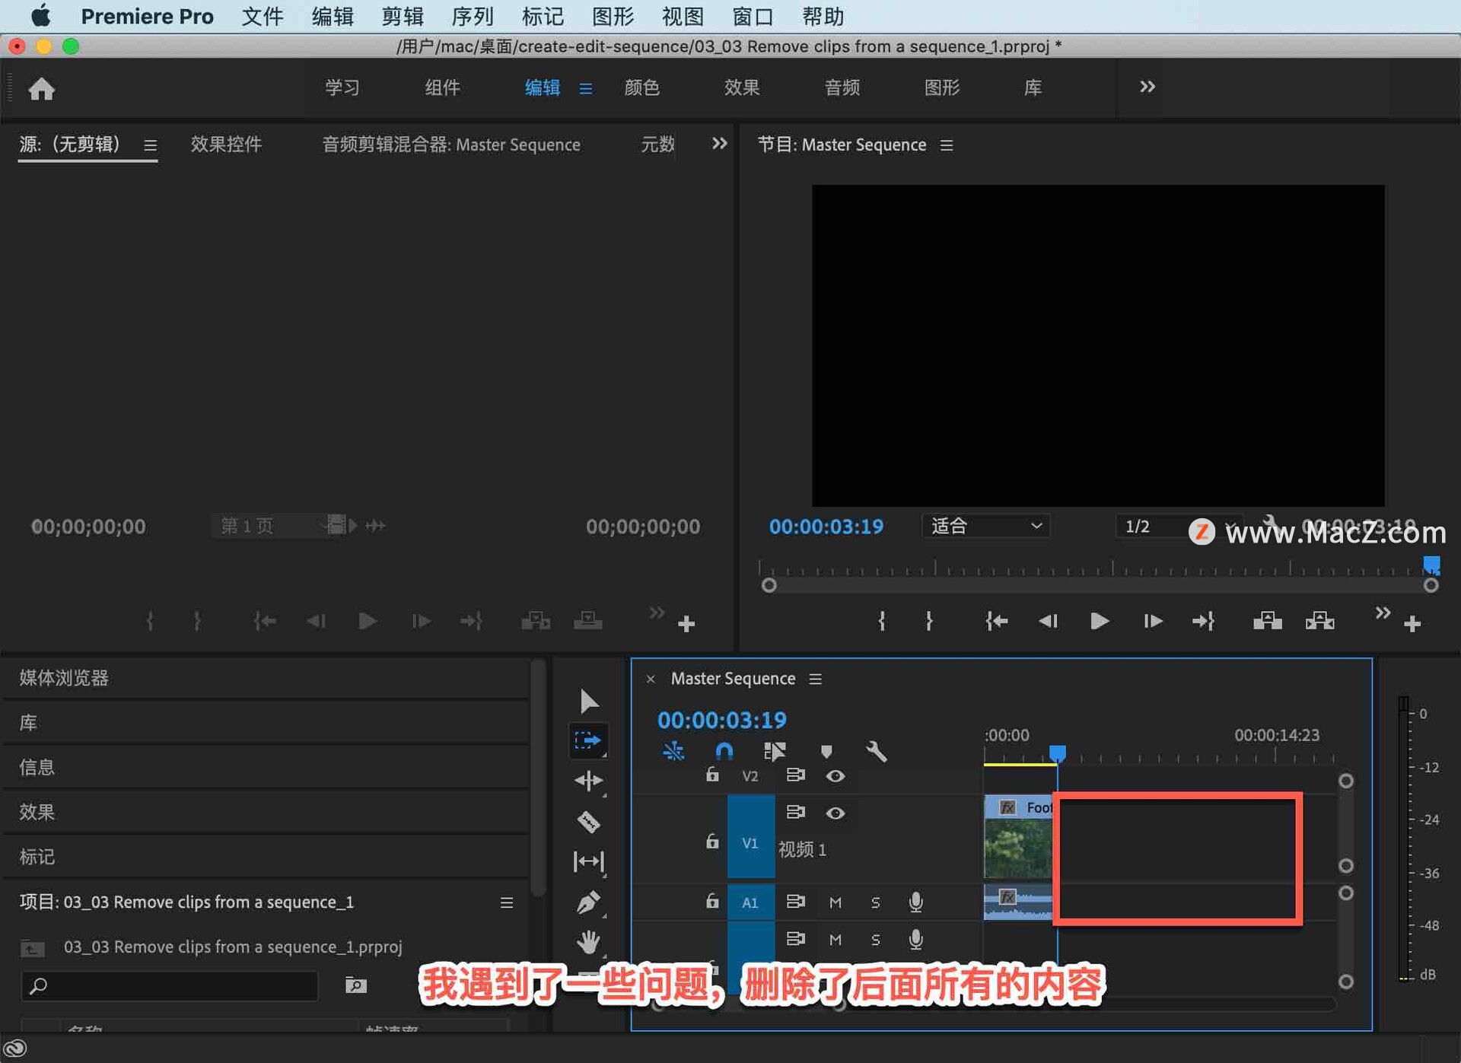Image resolution: width=1461 pixels, height=1063 pixels.
Task: Toggle Snap in the timeline
Action: point(724,751)
